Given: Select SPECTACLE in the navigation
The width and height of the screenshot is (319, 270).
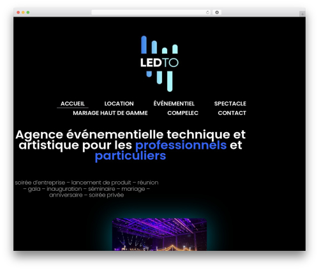Looking at the screenshot, I should click(230, 103).
